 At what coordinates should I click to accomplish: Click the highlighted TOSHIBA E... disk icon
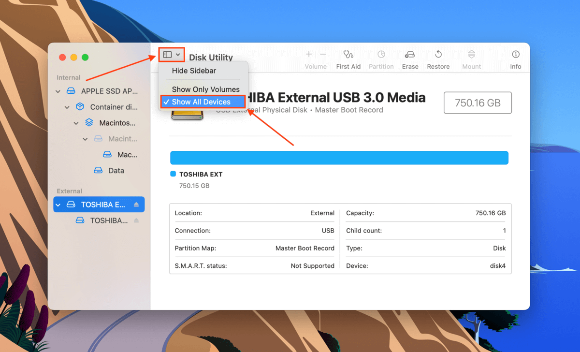[71, 205]
